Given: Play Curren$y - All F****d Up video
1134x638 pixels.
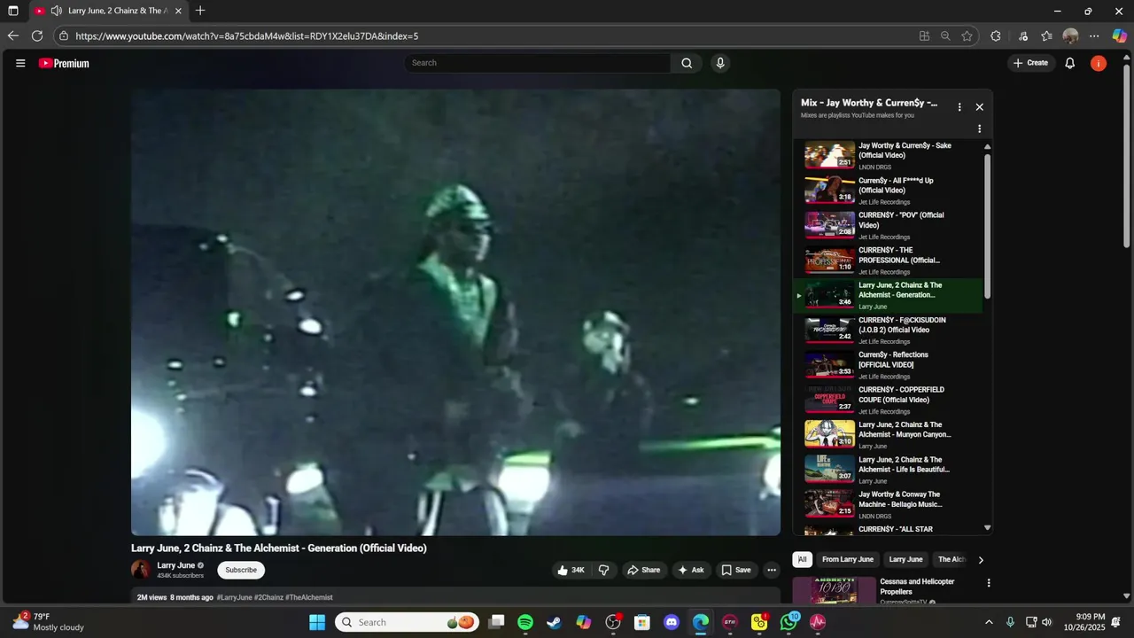Looking at the screenshot, I should 889,190.
